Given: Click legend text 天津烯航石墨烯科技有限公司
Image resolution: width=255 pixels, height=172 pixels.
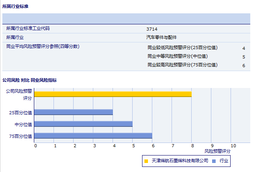Looking at the screenshot, I should (x=180, y=161).
